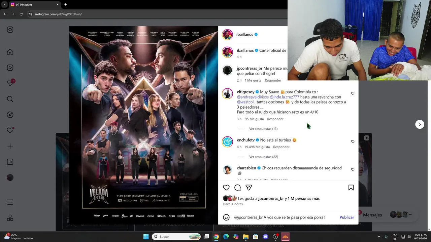Open Discord from the taskbar

(265, 237)
